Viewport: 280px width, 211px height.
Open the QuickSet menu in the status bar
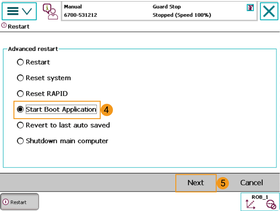coord(250,9)
